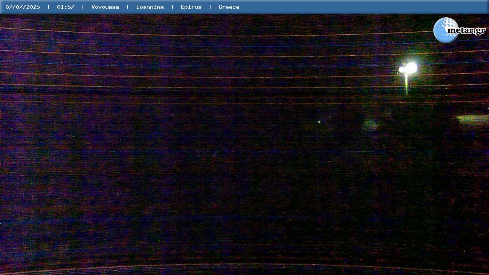Click the time 01:57 in header
The width and height of the screenshot is (489, 275).
(x=66, y=7)
